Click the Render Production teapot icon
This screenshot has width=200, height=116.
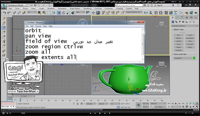[x=196, y=13]
